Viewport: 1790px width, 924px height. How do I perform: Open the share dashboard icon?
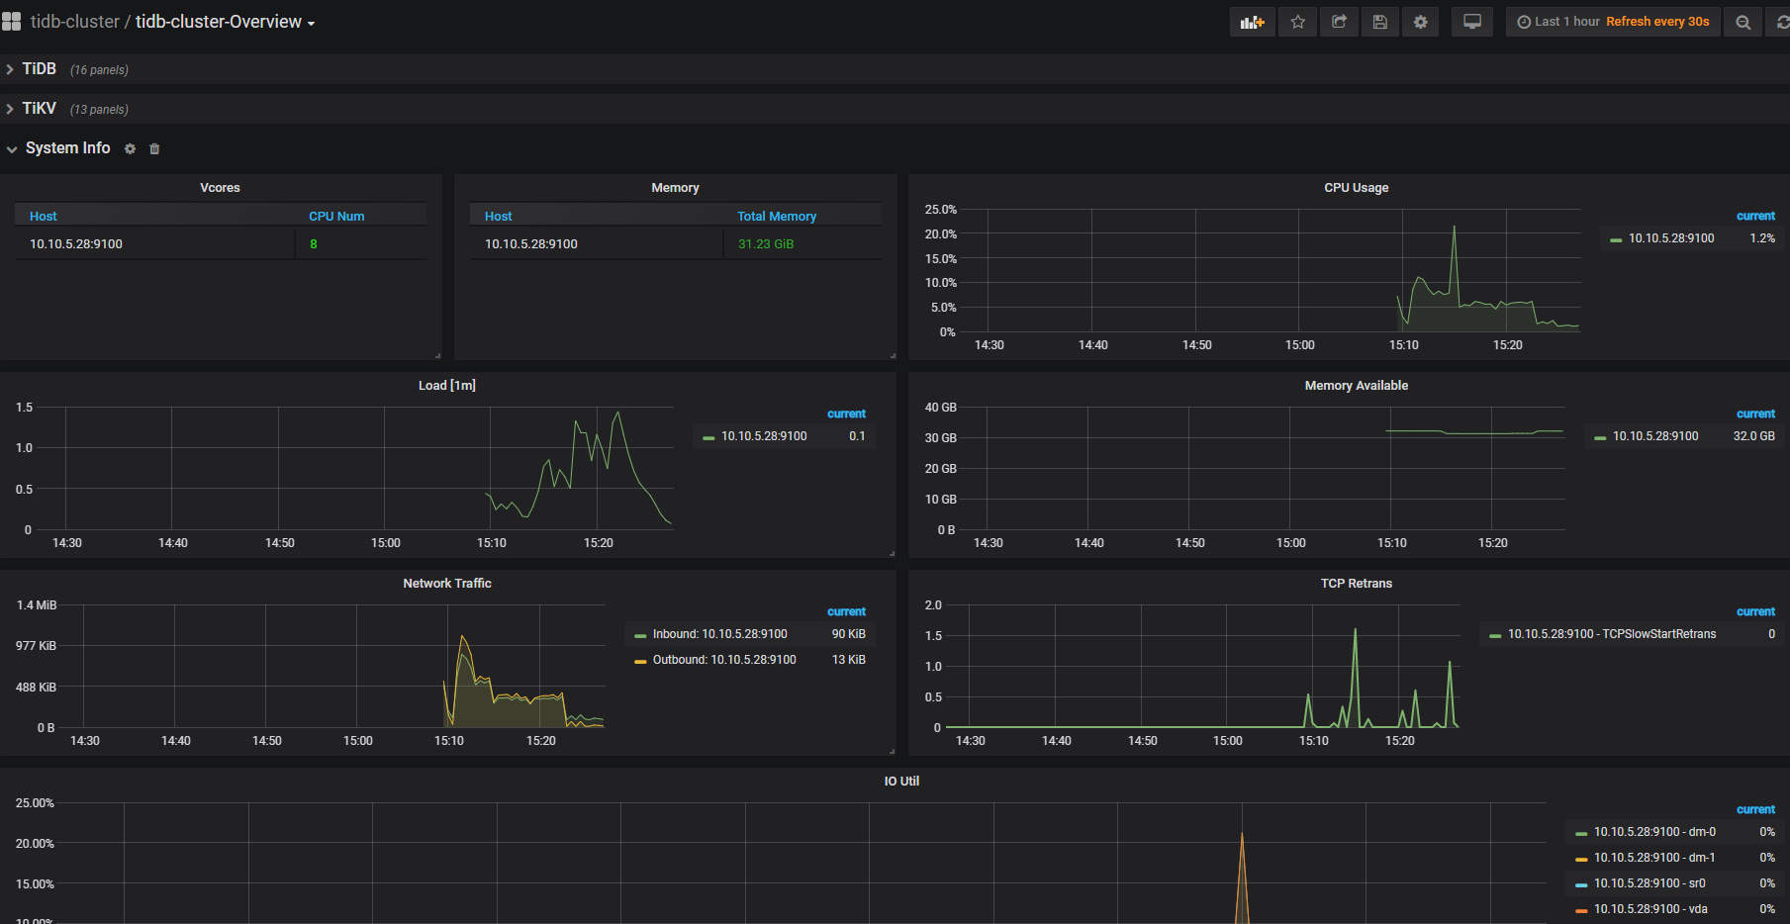1339,22
